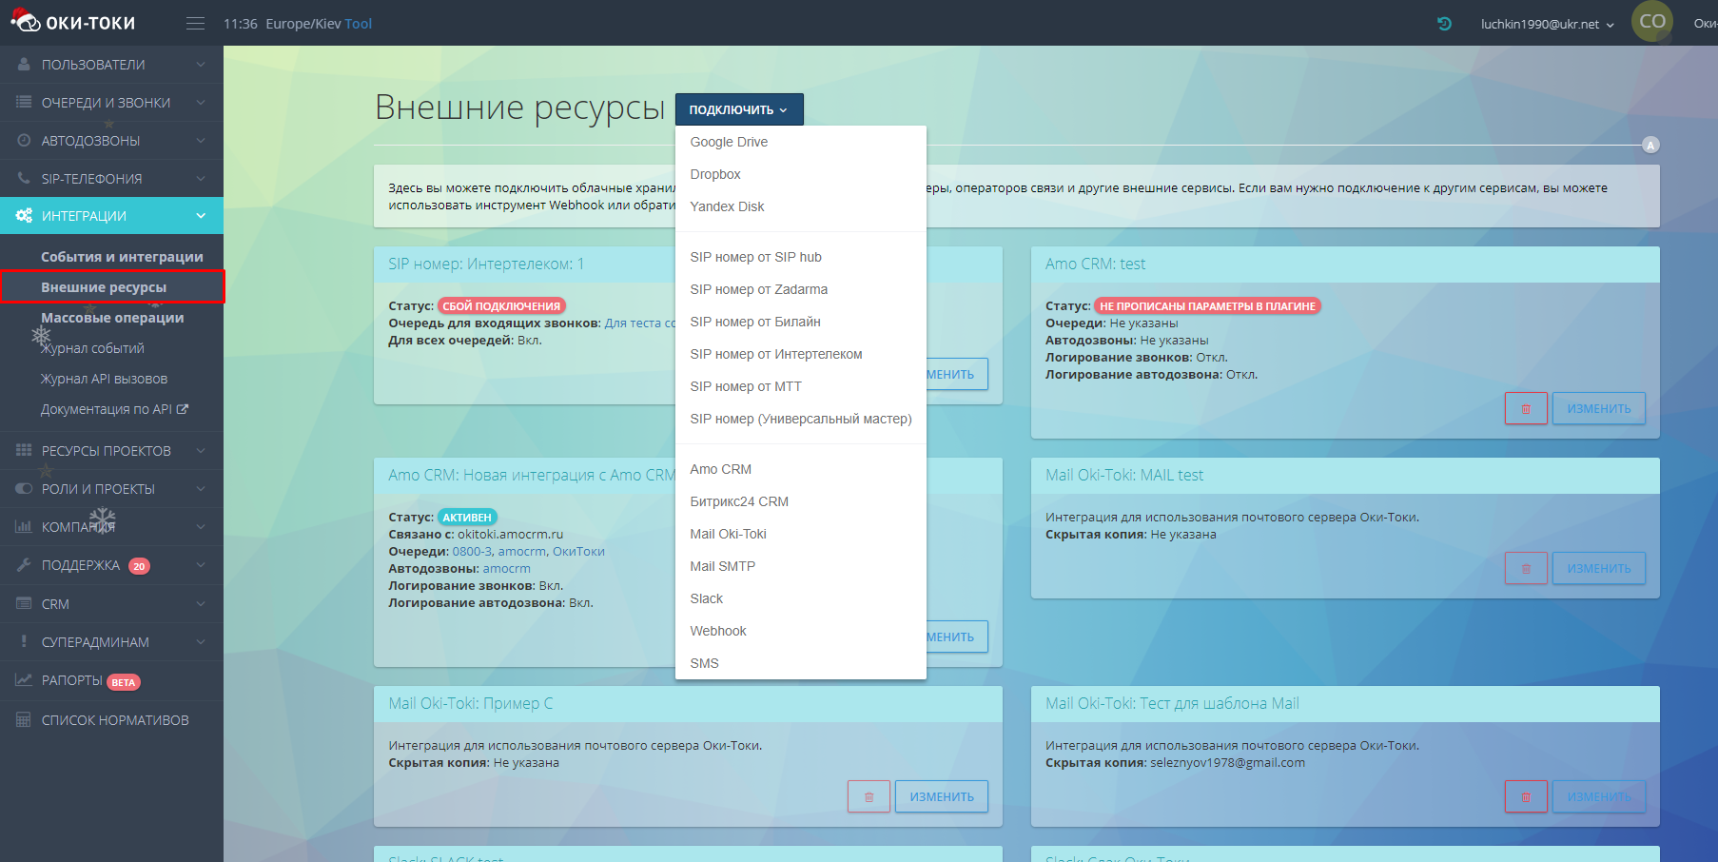
Task: Delete the Mail Oki-Toki: Пример С resource
Action: [869, 797]
